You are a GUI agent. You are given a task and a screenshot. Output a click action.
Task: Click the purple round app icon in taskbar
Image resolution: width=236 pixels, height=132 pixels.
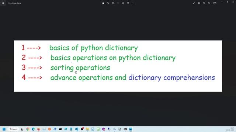click(x=104, y=129)
